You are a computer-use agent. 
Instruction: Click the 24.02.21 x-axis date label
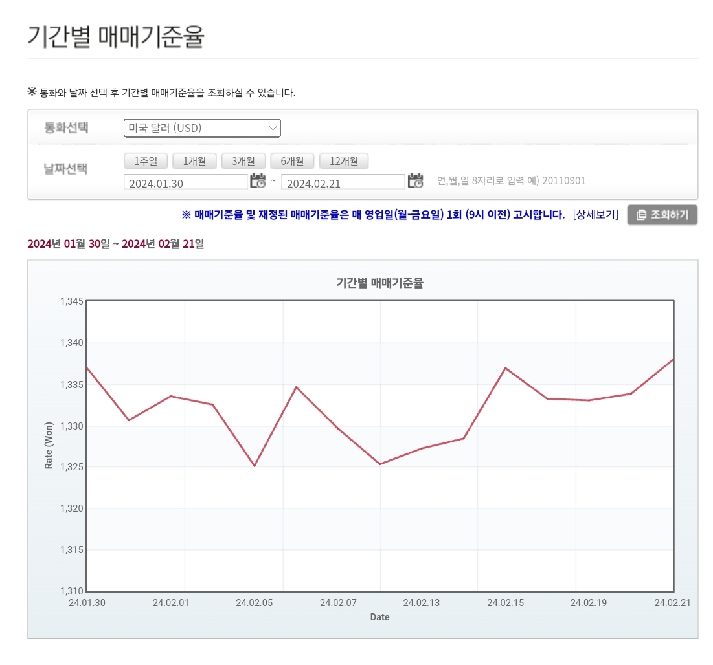(x=672, y=603)
